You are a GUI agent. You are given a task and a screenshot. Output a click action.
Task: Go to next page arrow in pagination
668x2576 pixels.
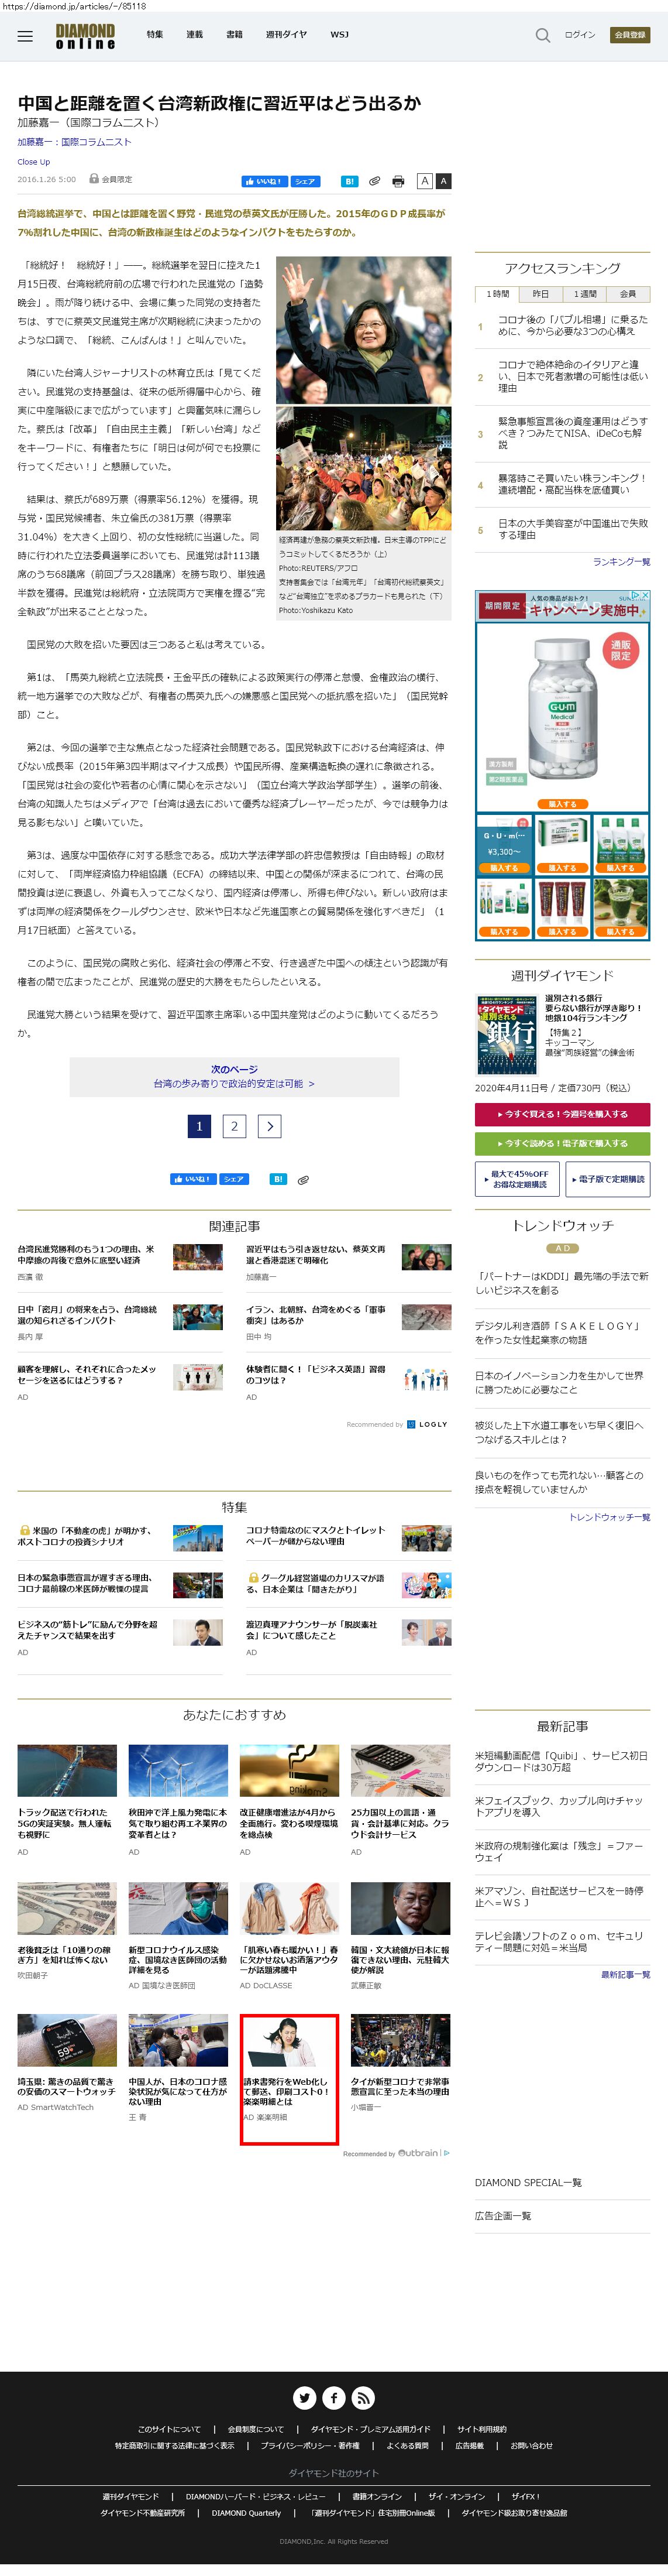click(270, 1126)
